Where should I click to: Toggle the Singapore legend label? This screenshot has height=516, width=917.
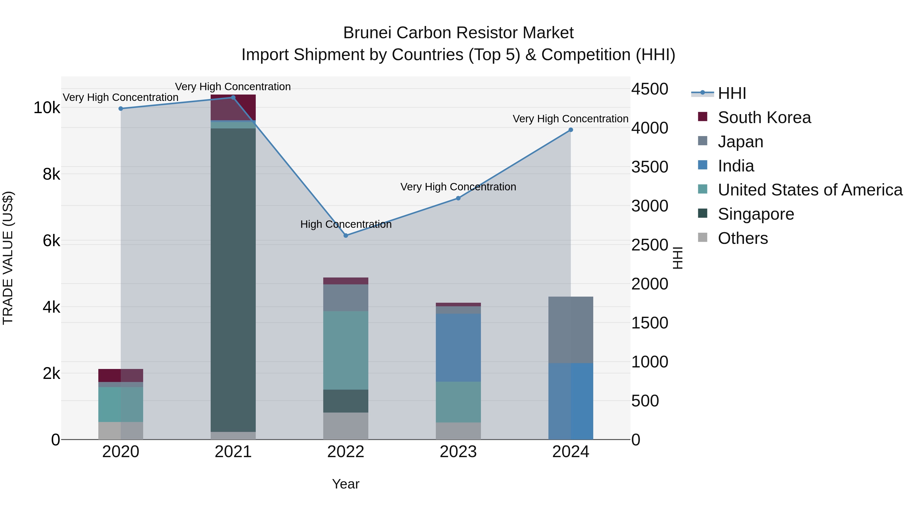[756, 214]
